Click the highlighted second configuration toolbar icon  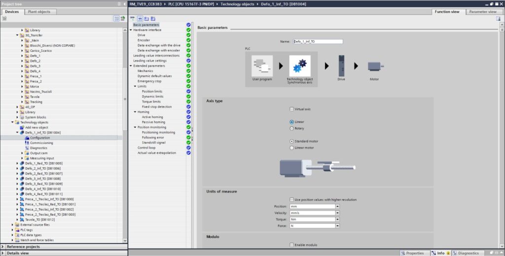point(140,19)
